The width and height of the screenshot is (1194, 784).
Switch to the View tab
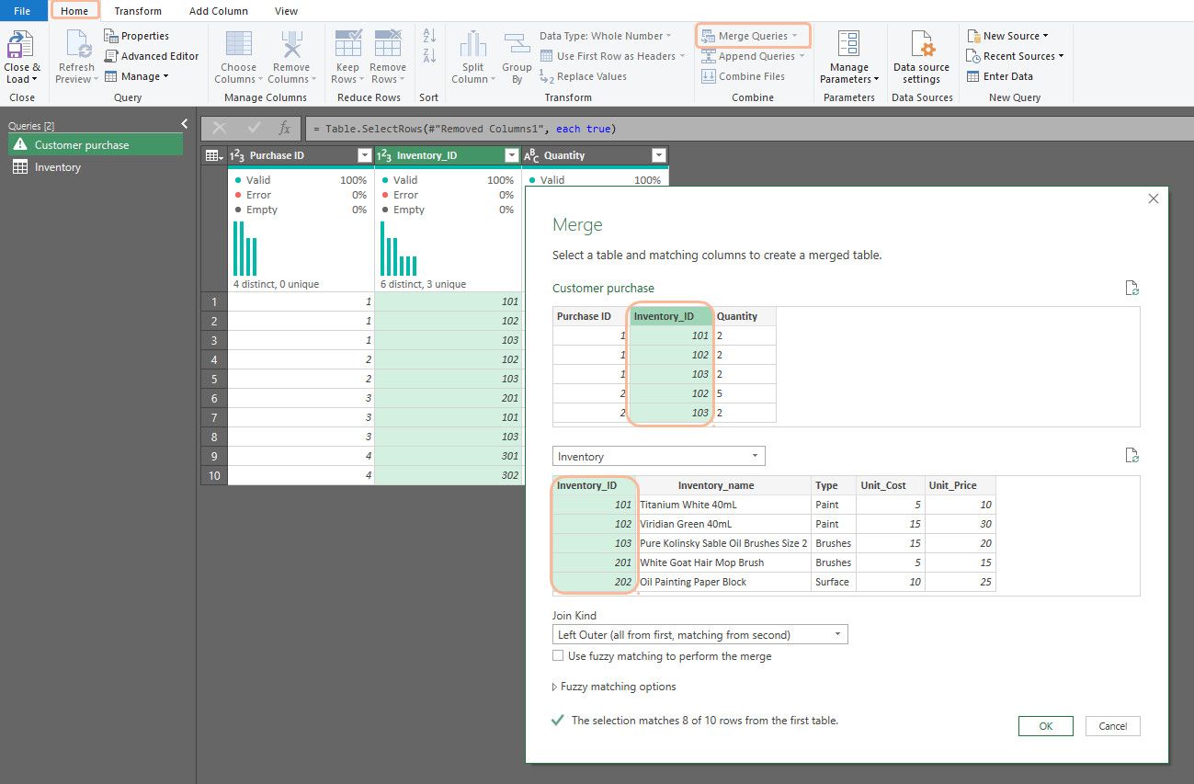point(287,11)
